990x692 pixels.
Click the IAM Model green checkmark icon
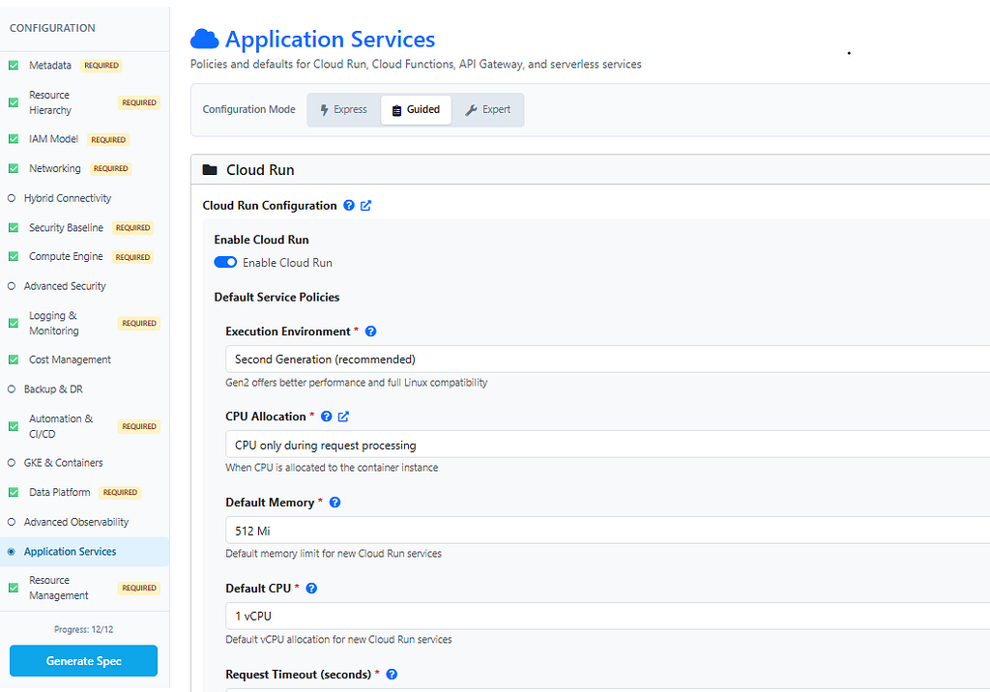(x=14, y=139)
